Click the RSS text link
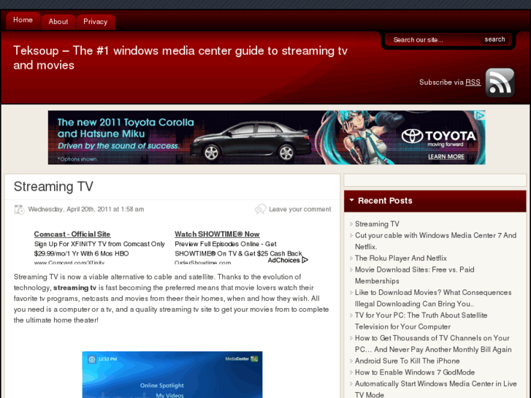Image resolution: width=531 pixels, height=398 pixels. [473, 83]
